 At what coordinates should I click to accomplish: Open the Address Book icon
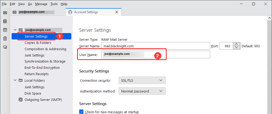(x=5, y=21)
